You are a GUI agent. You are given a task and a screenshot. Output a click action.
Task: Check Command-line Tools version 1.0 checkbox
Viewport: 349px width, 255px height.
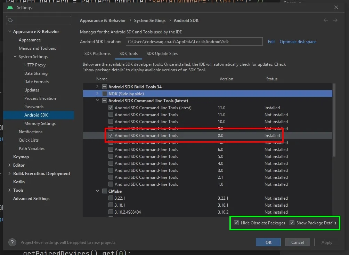111,184
